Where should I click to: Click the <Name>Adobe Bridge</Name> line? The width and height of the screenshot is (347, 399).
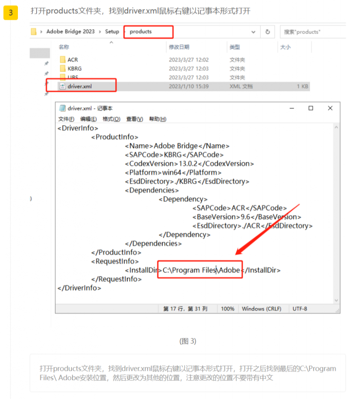(177, 146)
